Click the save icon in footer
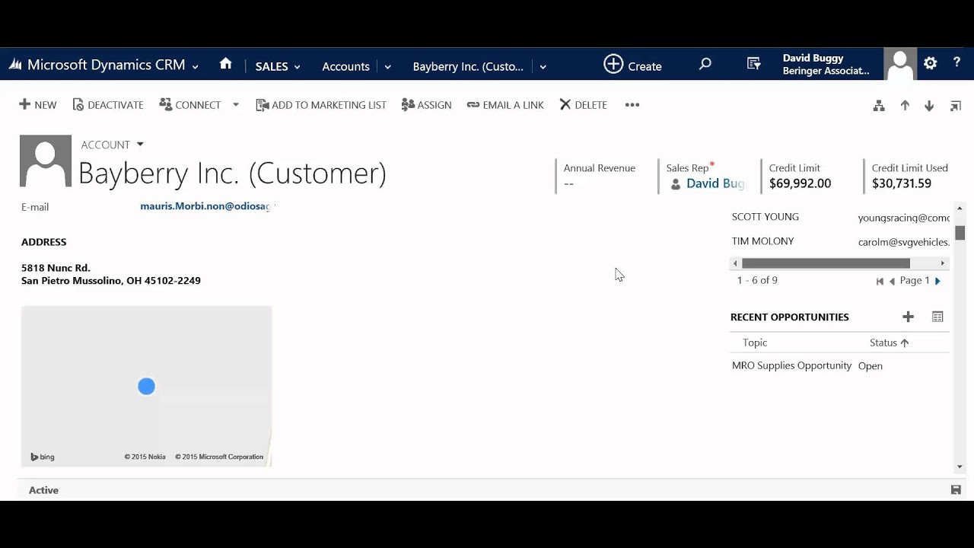 [x=956, y=490]
